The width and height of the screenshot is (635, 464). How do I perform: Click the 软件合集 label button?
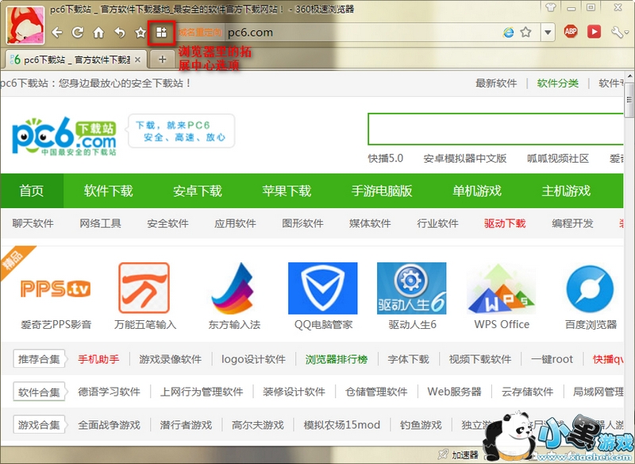tap(39, 392)
